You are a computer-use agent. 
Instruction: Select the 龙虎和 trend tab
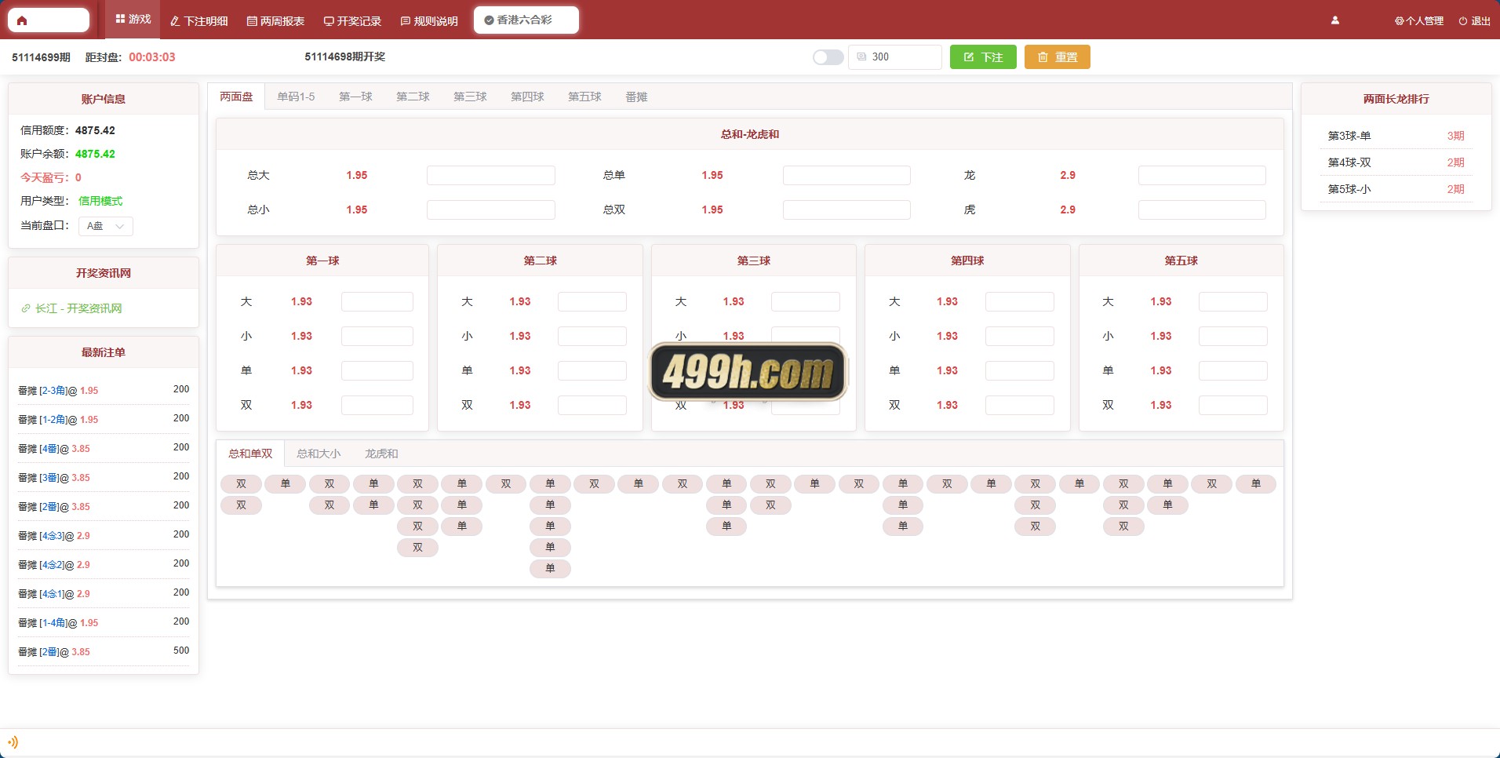381,454
